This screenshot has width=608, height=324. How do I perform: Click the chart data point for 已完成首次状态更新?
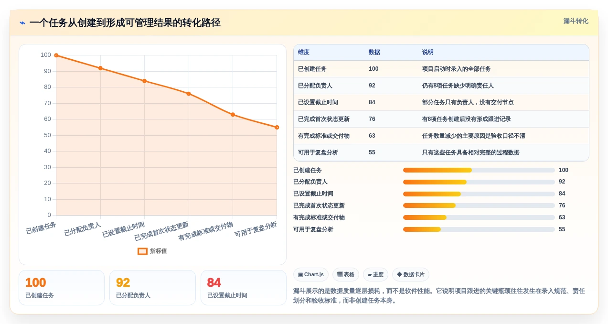pyautogui.click(x=189, y=94)
